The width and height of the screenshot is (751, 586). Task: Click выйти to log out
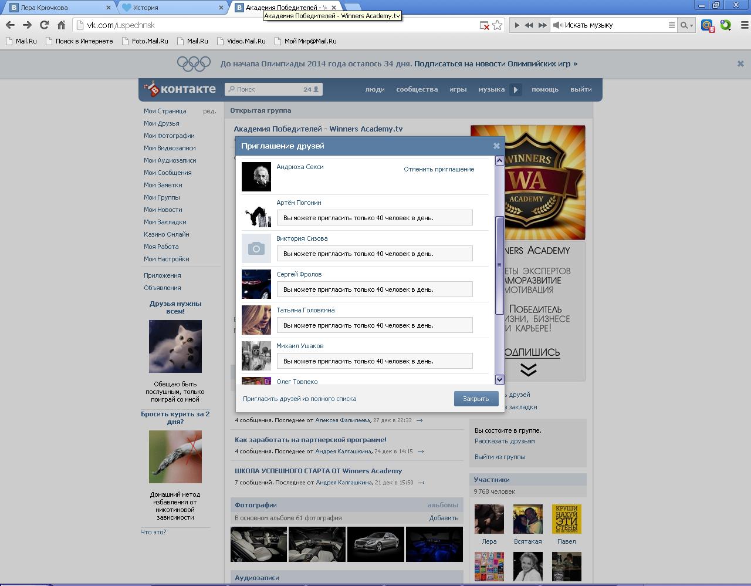coord(581,89)
